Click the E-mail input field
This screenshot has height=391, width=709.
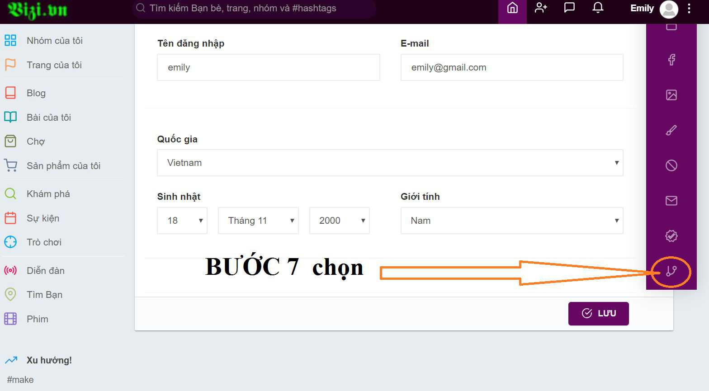click(511, 67)
